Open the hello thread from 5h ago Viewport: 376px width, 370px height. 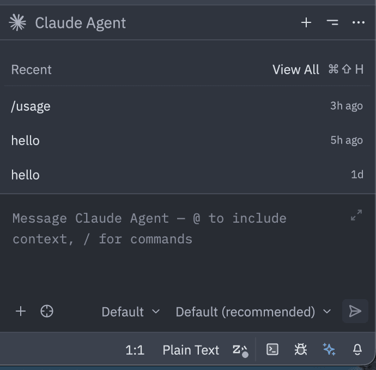[x=26, y=140]
